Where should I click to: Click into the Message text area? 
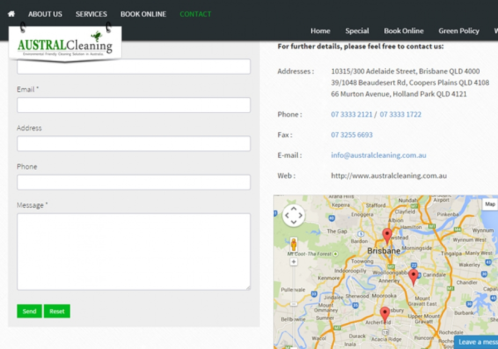point(134,251)
